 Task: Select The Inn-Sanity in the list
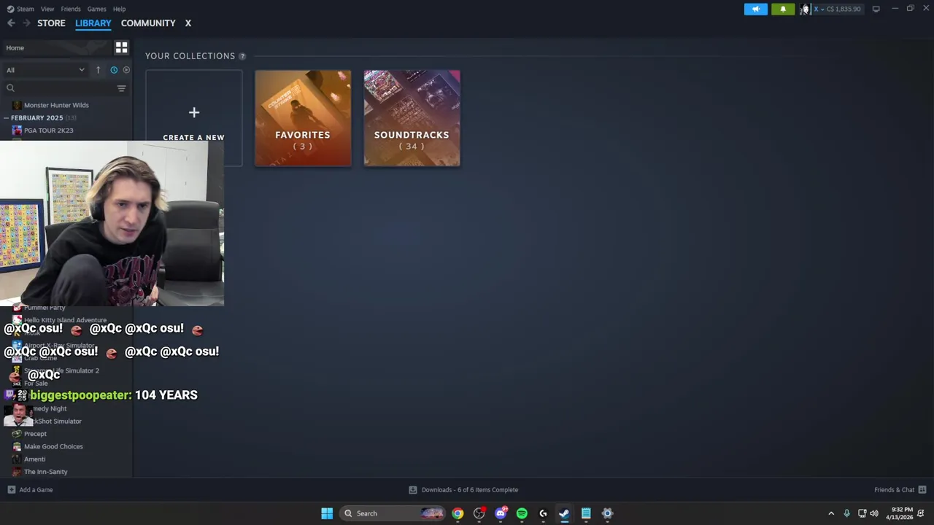[45, 472]
